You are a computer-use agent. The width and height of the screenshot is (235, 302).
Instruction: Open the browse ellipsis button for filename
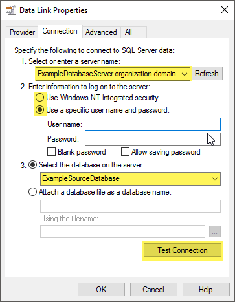215,232
